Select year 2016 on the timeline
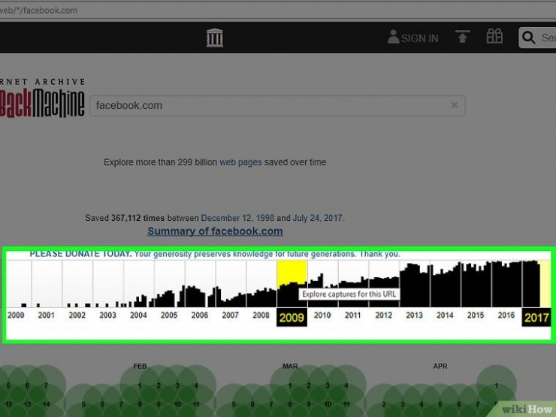The image size is (556, 417). click(x=506, y=316)
